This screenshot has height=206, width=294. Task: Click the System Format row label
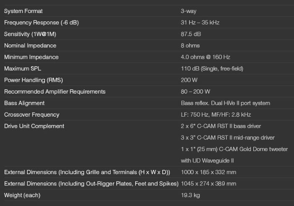pos(23,11)
